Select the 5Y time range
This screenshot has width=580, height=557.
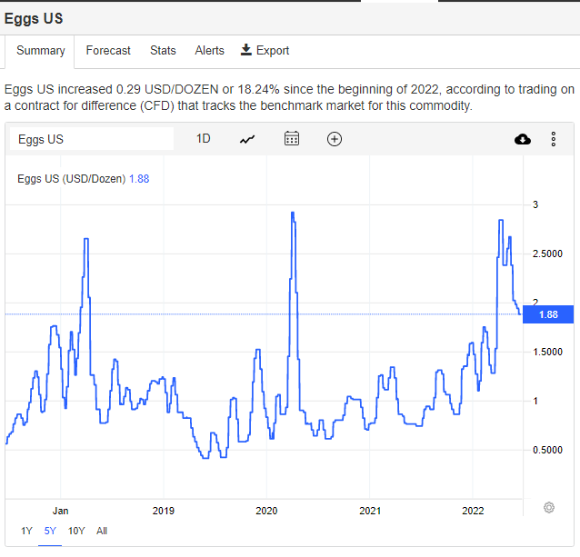pos(50,531)
